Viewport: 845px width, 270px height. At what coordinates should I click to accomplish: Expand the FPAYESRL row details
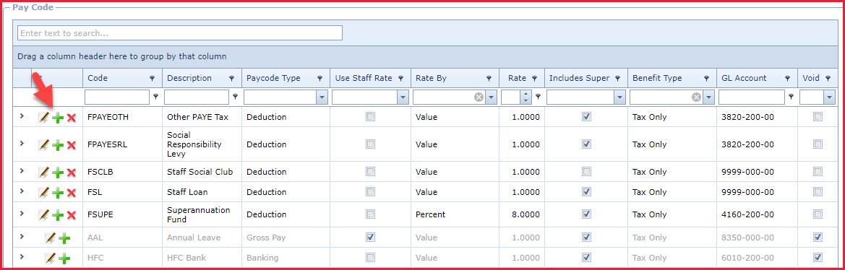pyautogui.click(x=22, y=143)
